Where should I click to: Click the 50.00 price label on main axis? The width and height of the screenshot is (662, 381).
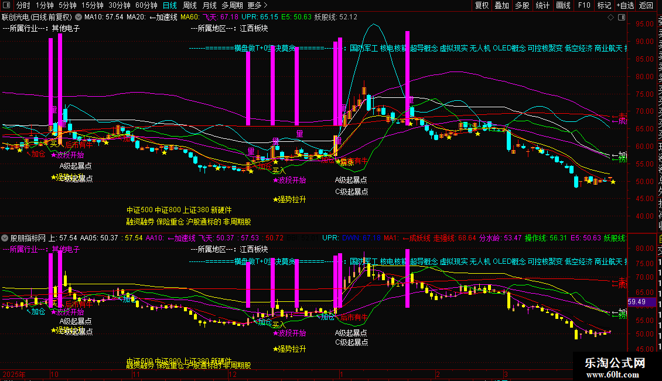click(x=645, y=182)
